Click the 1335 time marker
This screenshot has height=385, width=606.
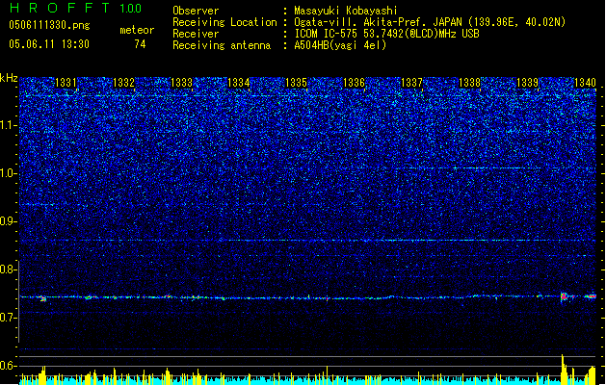[x=296, y=83]
